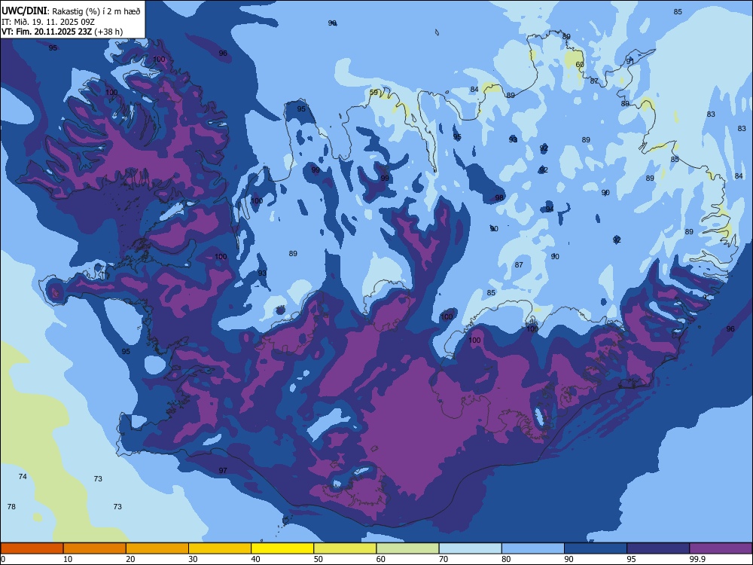Image resolution: width=753 pixels, height=565 pixels.
Task: Select the 20–30 legend color segment
Action: [157, 548]
